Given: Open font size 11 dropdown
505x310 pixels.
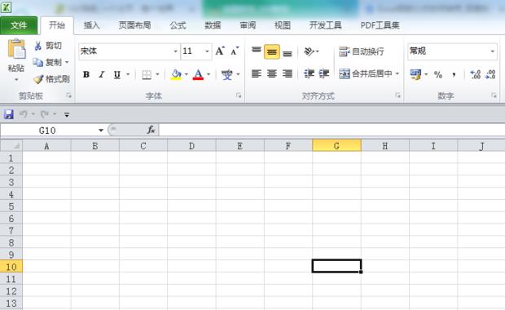Looking at the screenshot, I should point(207,51).
